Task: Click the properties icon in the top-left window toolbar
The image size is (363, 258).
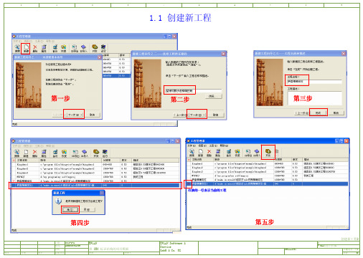Action: pos(44,48)
